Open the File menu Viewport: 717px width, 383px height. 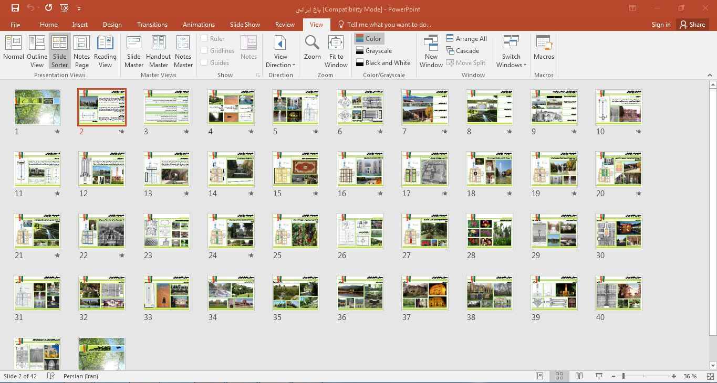click(x=15, y=25)
